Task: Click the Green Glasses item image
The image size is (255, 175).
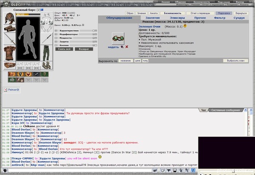Action: [118, 38]
